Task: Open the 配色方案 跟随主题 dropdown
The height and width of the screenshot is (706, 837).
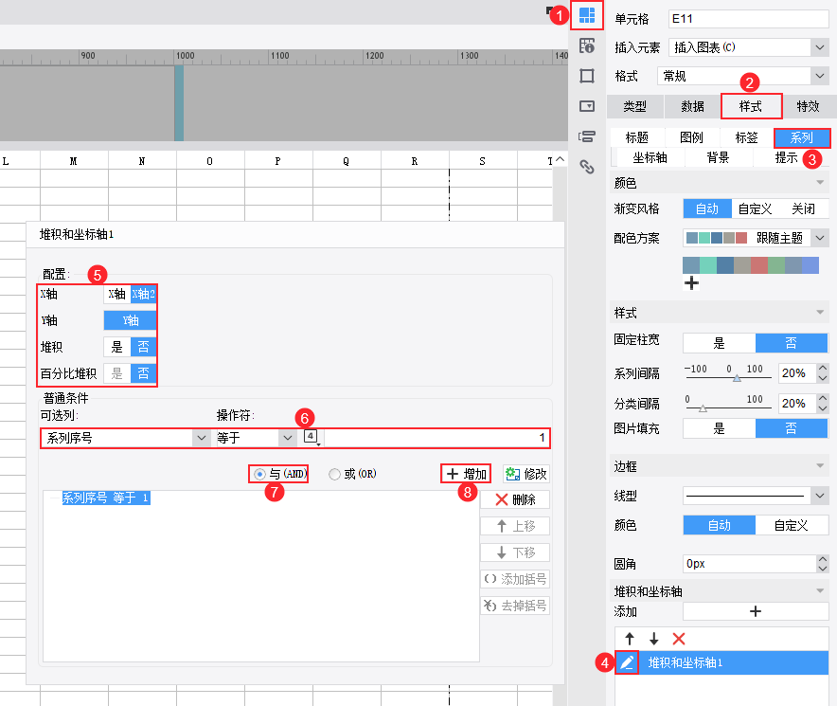Action: (819, 237)
